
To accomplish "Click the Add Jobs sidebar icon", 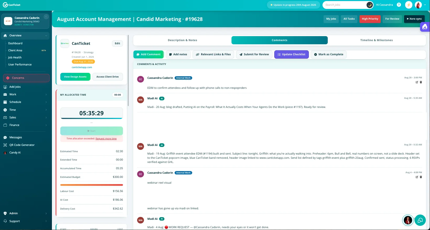I will [5, 87].
